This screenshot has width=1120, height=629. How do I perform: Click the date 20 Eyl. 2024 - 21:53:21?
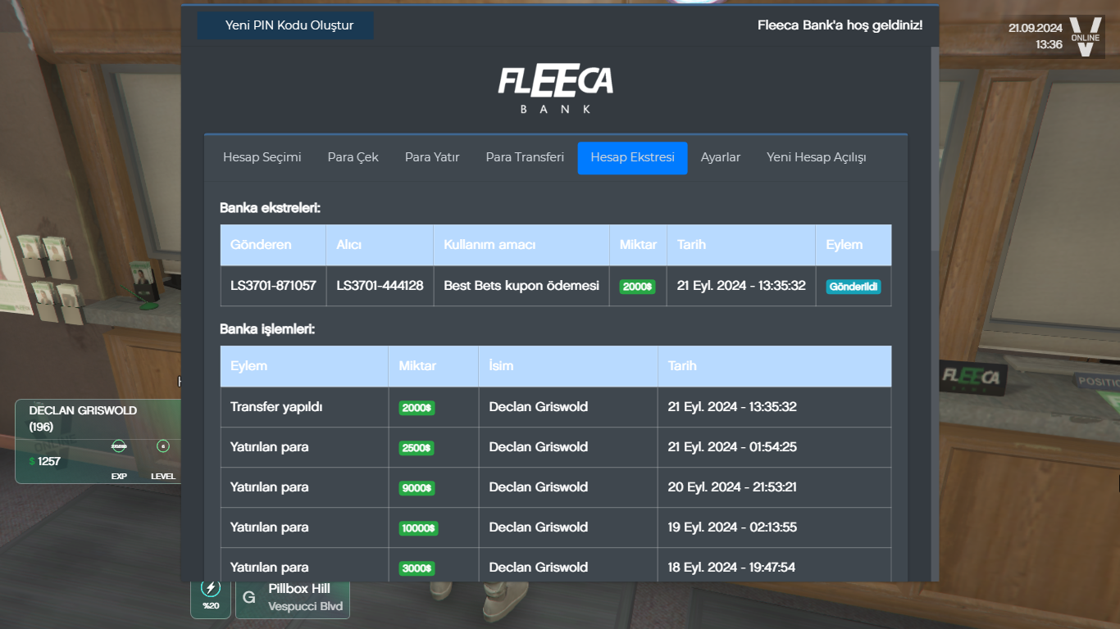click(732, 487)
